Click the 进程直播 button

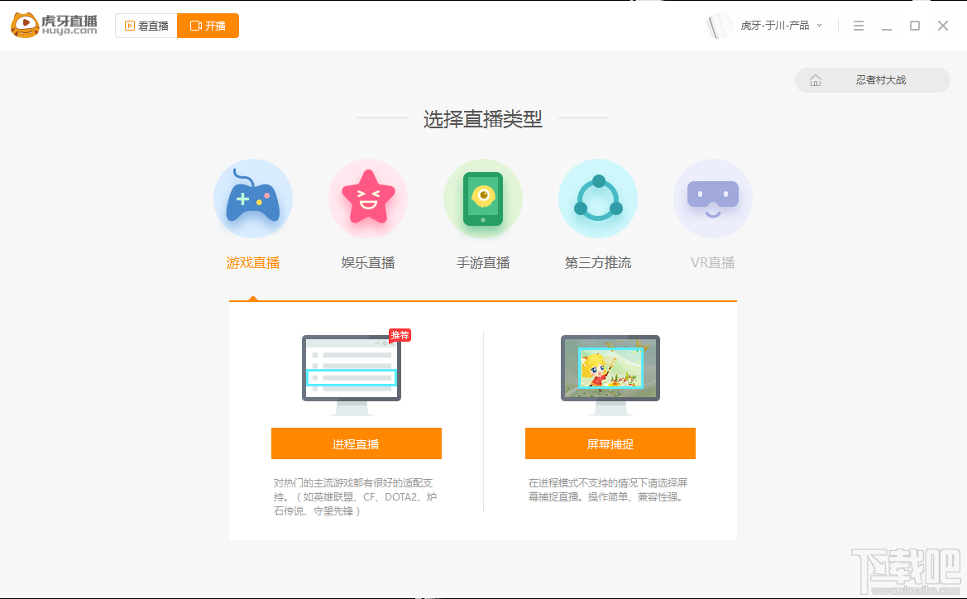(x=356, y=443)
